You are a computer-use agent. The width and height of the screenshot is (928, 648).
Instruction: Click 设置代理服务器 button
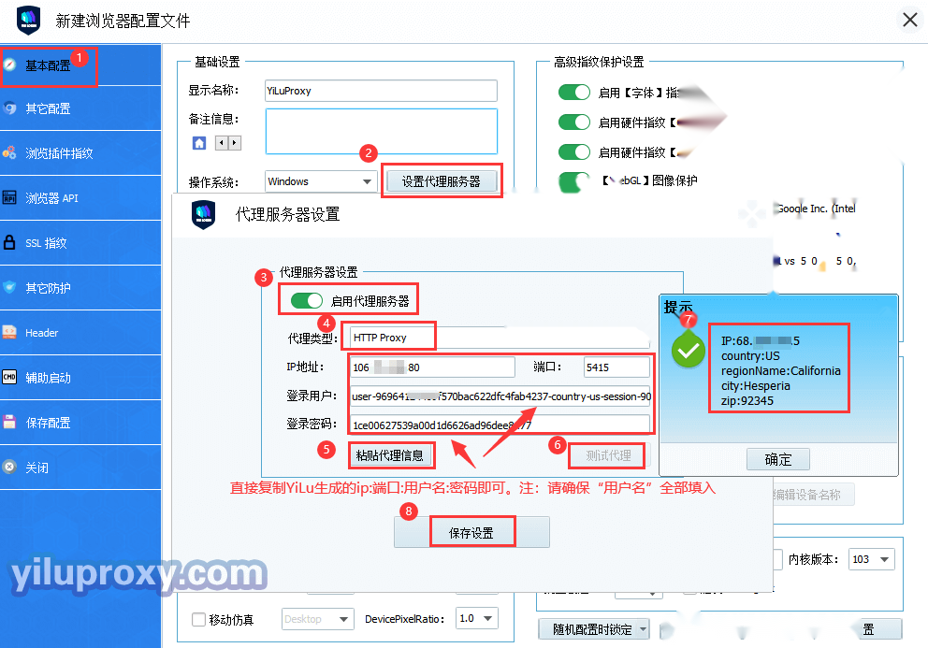(x=442, y=181)
